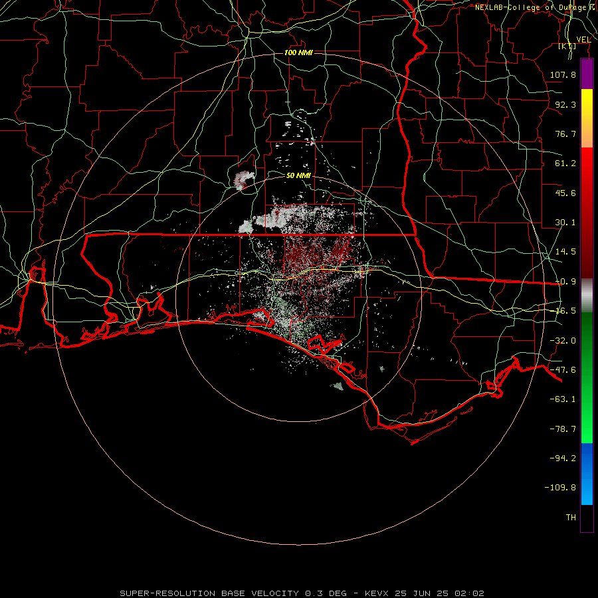Click the VEL legend title

point(583,39)
